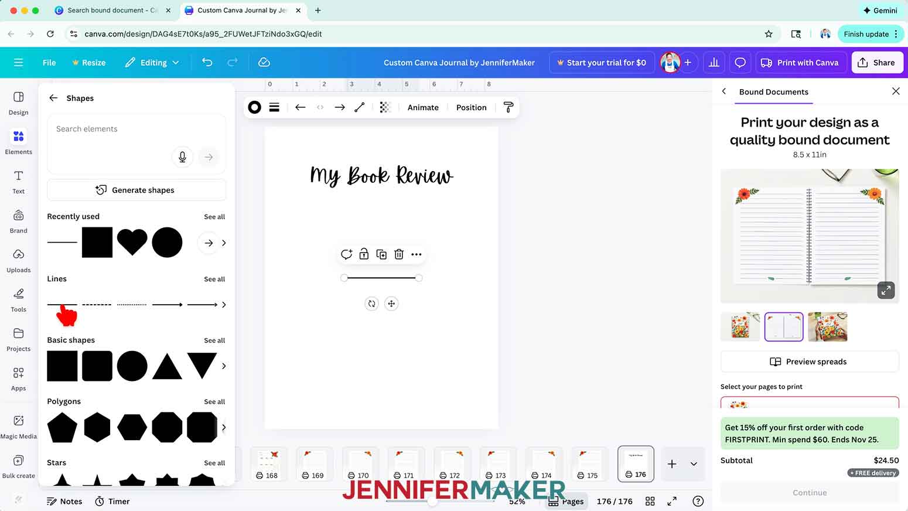
Task: Open the Editing mode dropdown
Action: click(152, 62)
